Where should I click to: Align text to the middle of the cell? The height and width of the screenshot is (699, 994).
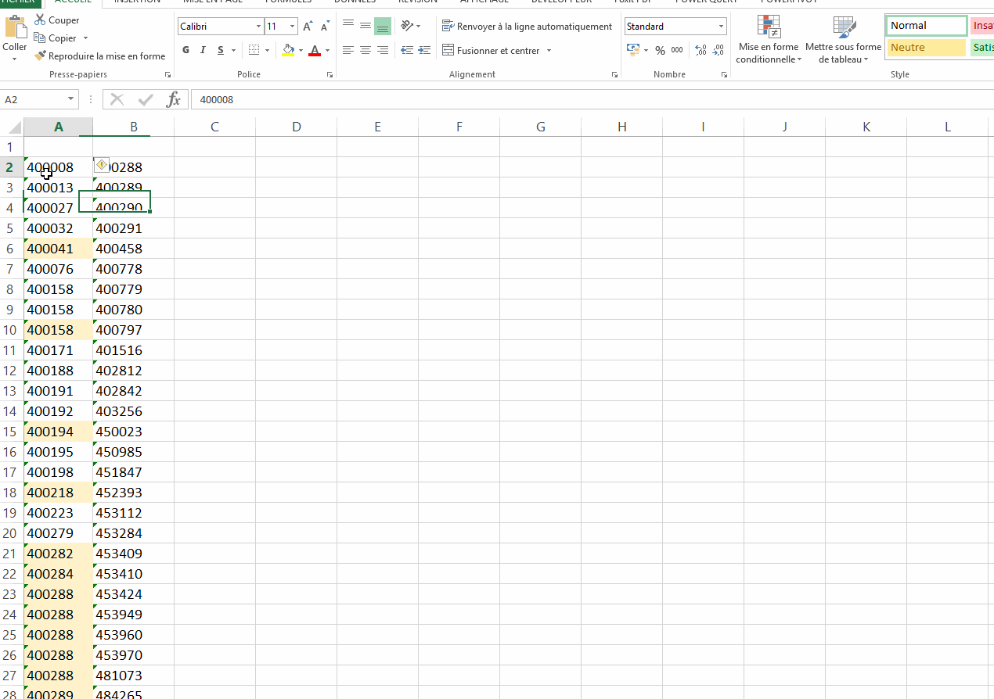366,26
